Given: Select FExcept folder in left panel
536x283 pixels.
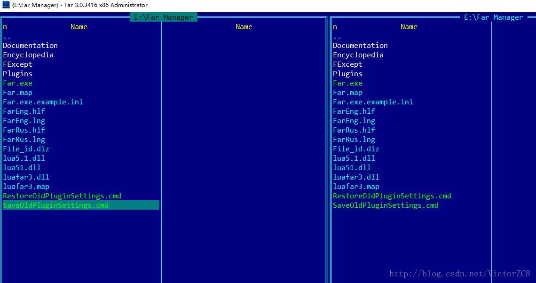Looking at the screenshot, I should (18, 64).
